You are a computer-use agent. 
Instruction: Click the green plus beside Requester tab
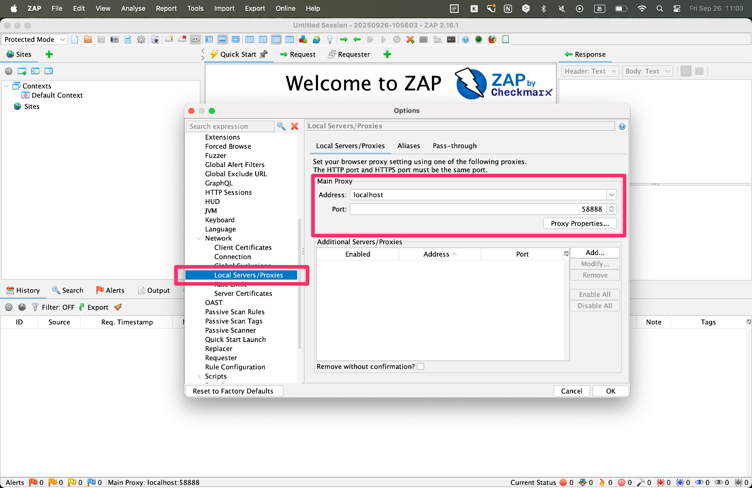[x=387, y=54]
